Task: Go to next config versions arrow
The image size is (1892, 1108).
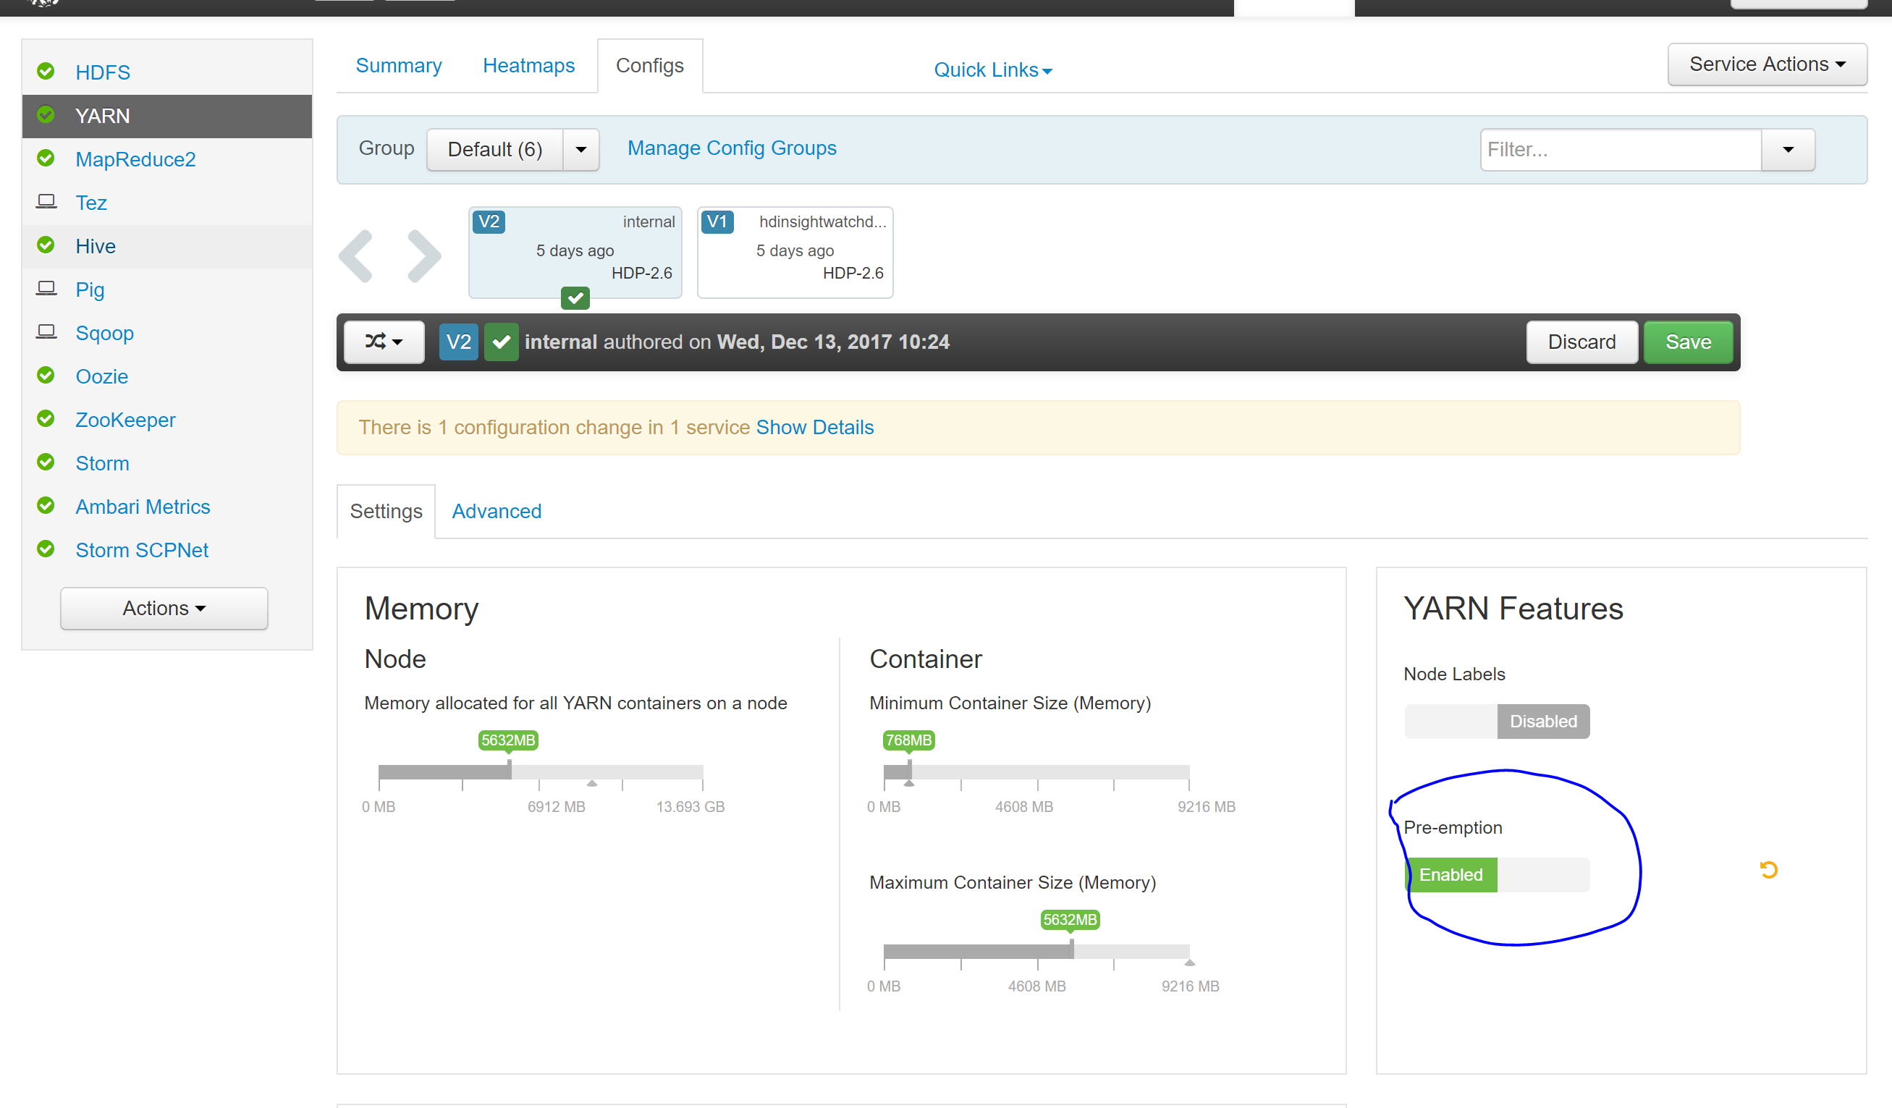Action: click(x=424, y=256)
